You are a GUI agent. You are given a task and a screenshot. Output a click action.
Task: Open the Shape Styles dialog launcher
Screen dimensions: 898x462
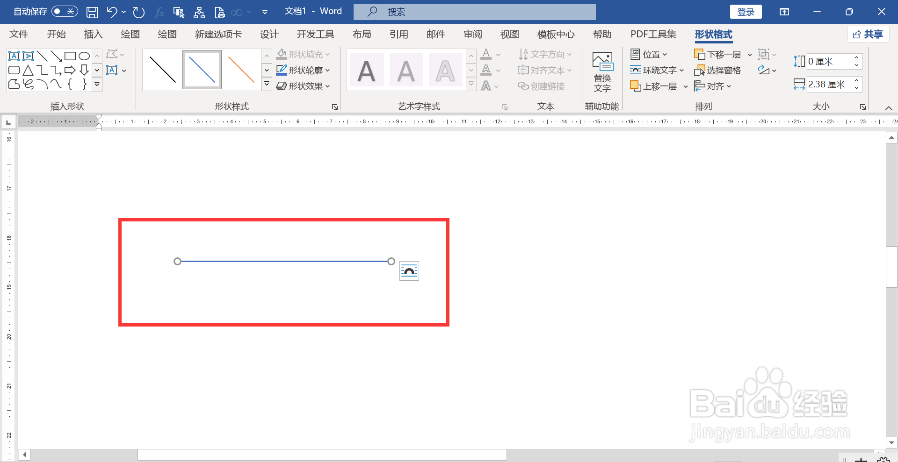(x=335, y=107)
